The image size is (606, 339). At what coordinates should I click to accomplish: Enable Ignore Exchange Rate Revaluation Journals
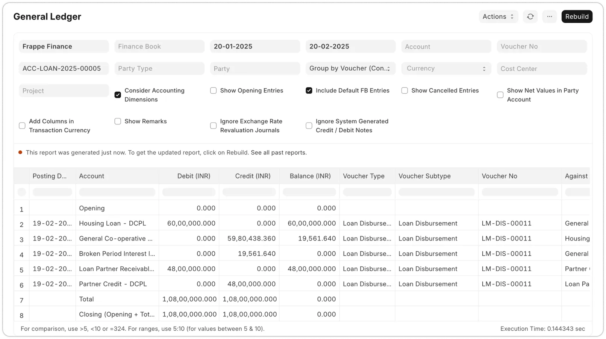coord(213,126)
